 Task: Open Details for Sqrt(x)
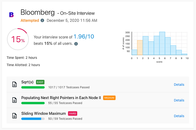click(x=179, y=85)
